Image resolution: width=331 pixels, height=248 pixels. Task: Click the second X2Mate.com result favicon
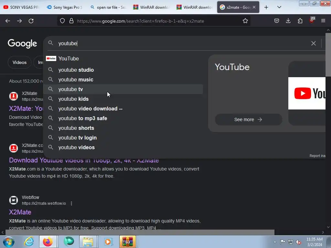[x=14, y=148]
